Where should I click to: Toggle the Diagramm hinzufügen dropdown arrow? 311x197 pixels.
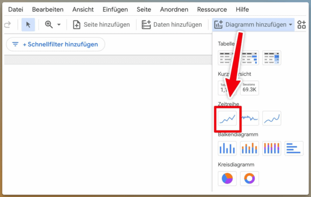290,25
